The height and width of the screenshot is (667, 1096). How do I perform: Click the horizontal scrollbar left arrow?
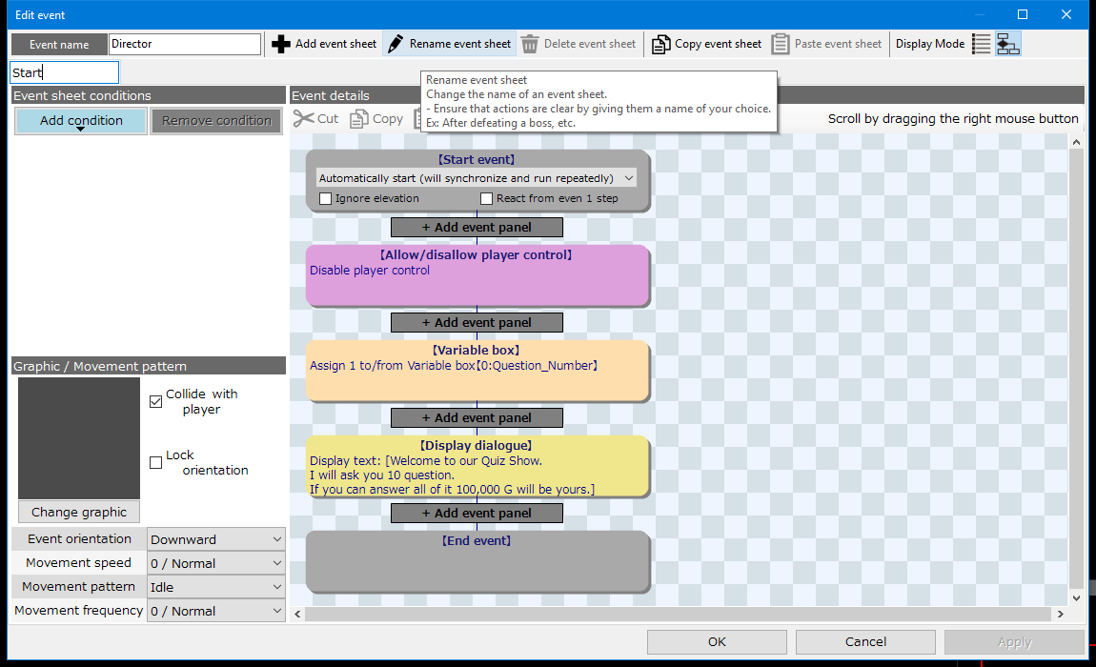[297, 614]
